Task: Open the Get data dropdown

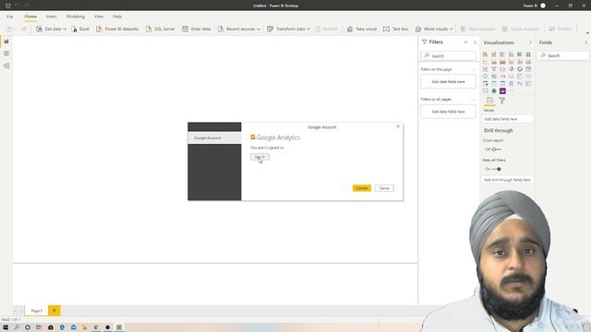Action: coord(51,29)
